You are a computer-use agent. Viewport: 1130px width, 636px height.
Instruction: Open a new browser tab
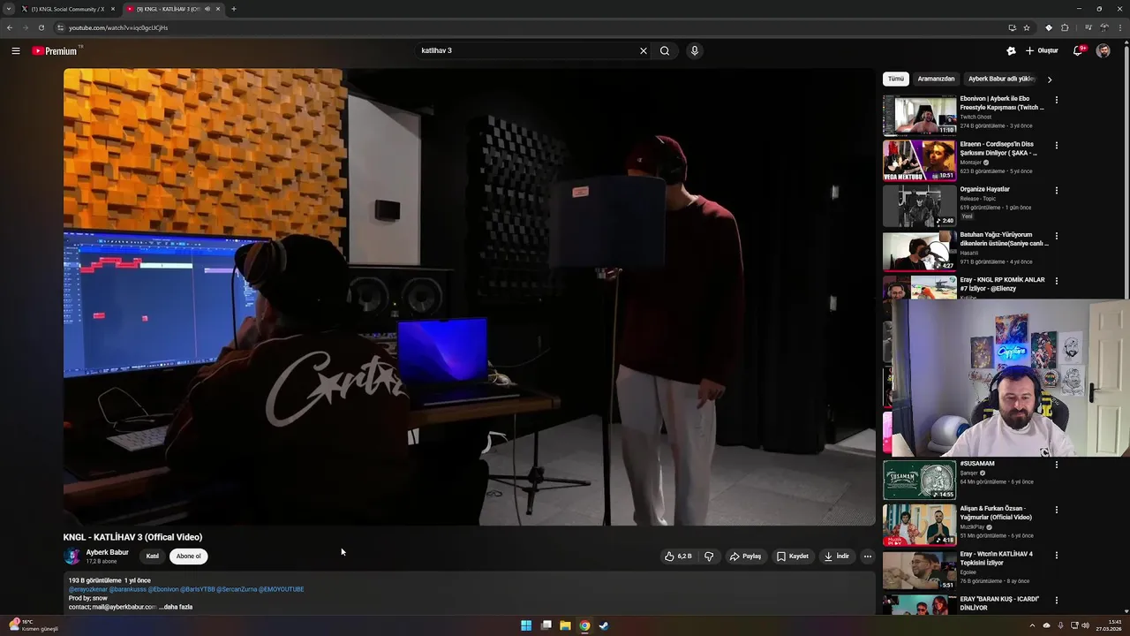click(x=234, y=9)
